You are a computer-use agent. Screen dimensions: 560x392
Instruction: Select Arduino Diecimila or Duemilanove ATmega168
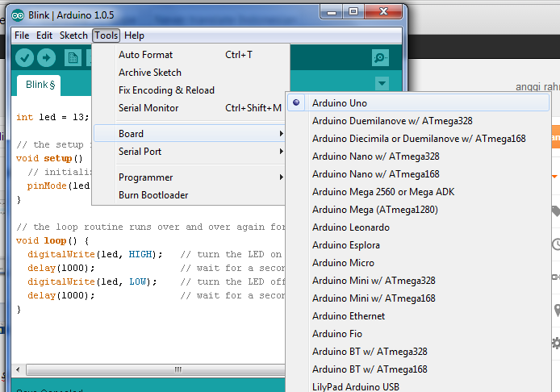click(418, 139)
